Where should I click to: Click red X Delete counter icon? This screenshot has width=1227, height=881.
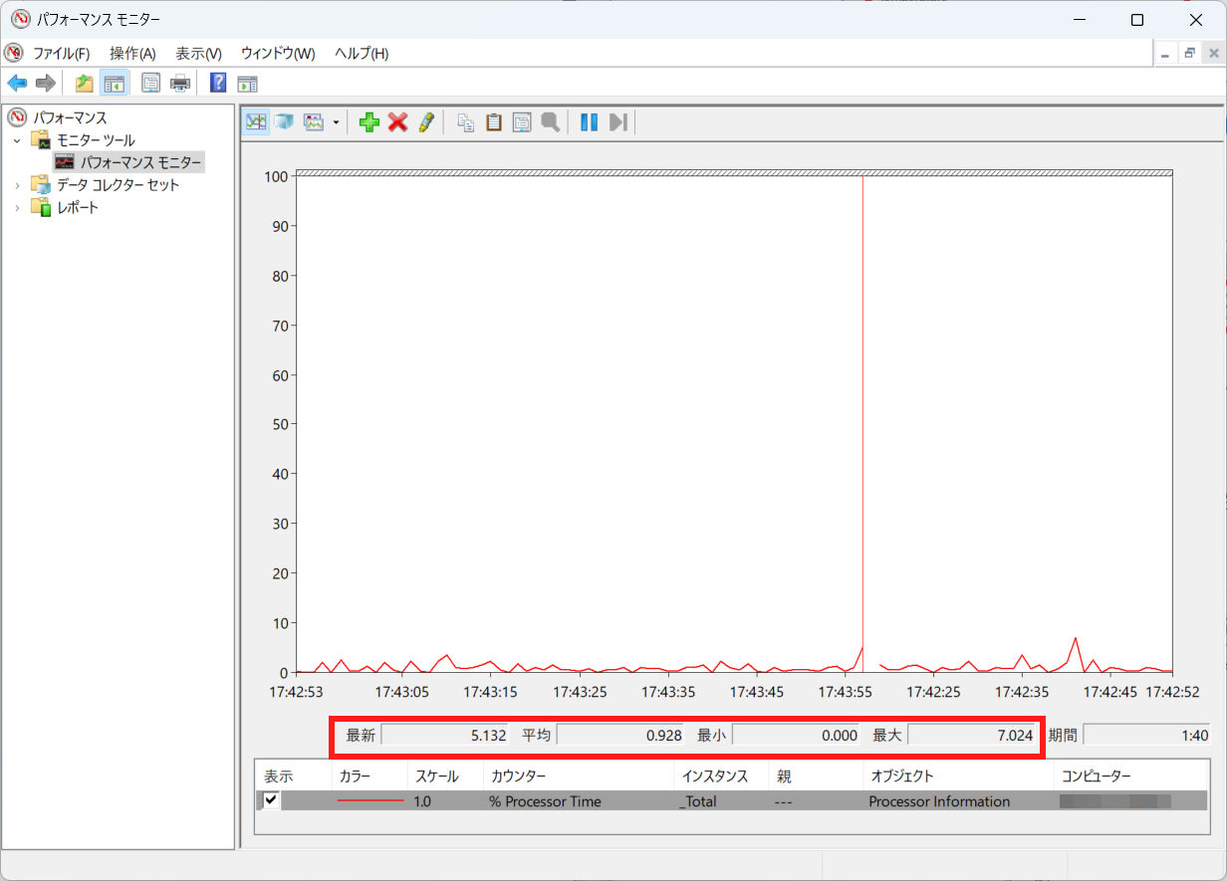(x=398, y=121)
